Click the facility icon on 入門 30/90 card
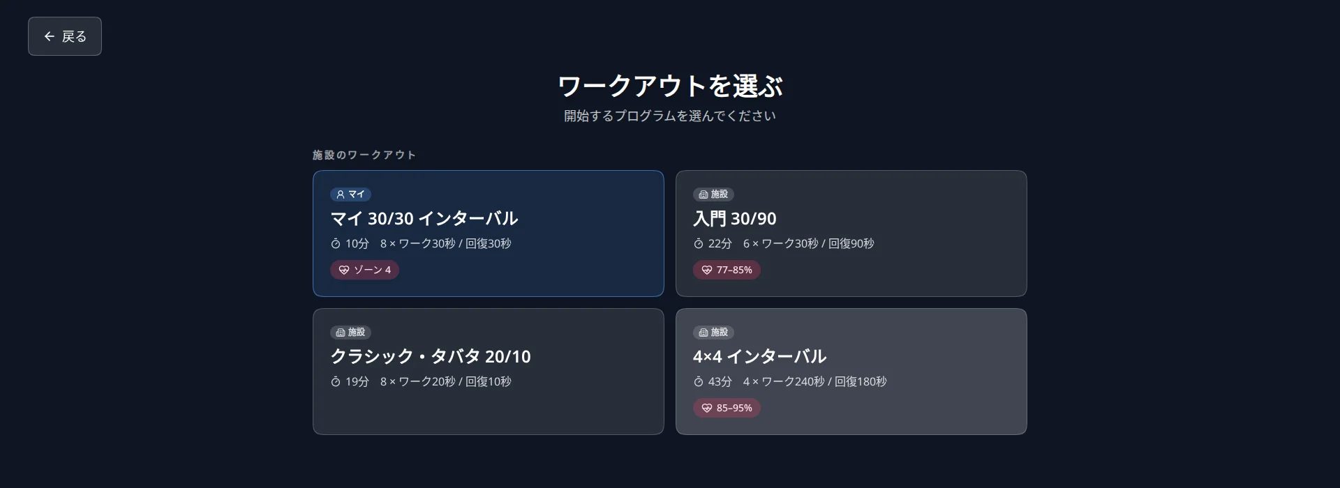The width and height of the screenshot is (1340, 488). [703, 195]
